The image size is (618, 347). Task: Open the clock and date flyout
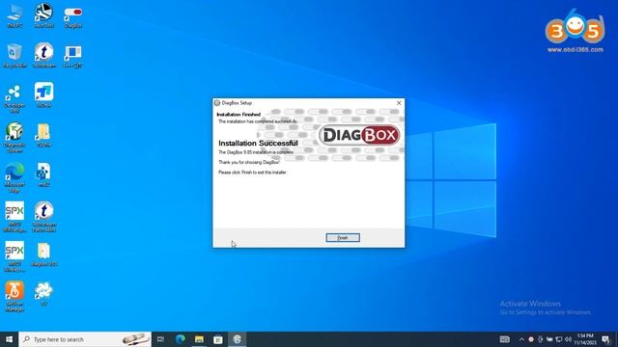coord(585,339)
